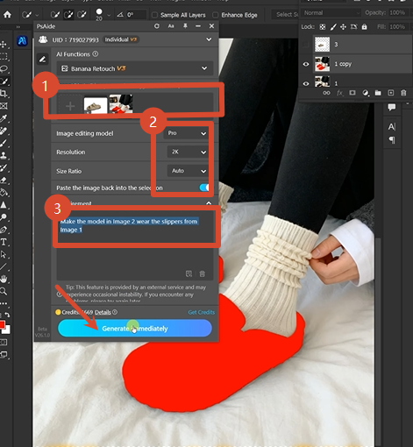This screenshot has width=413, height=447.
Task: Hide the '1 copy' layer
Action: (306, 64)
